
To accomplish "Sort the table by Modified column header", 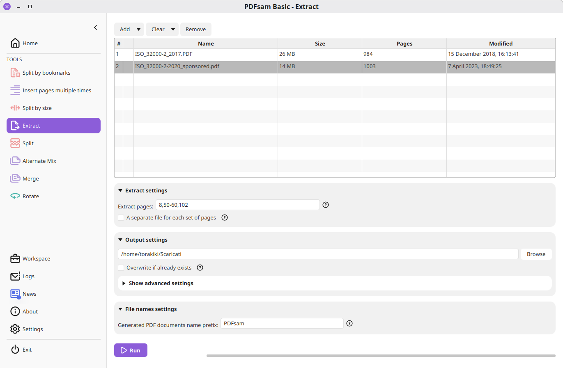I will [501, 43].
